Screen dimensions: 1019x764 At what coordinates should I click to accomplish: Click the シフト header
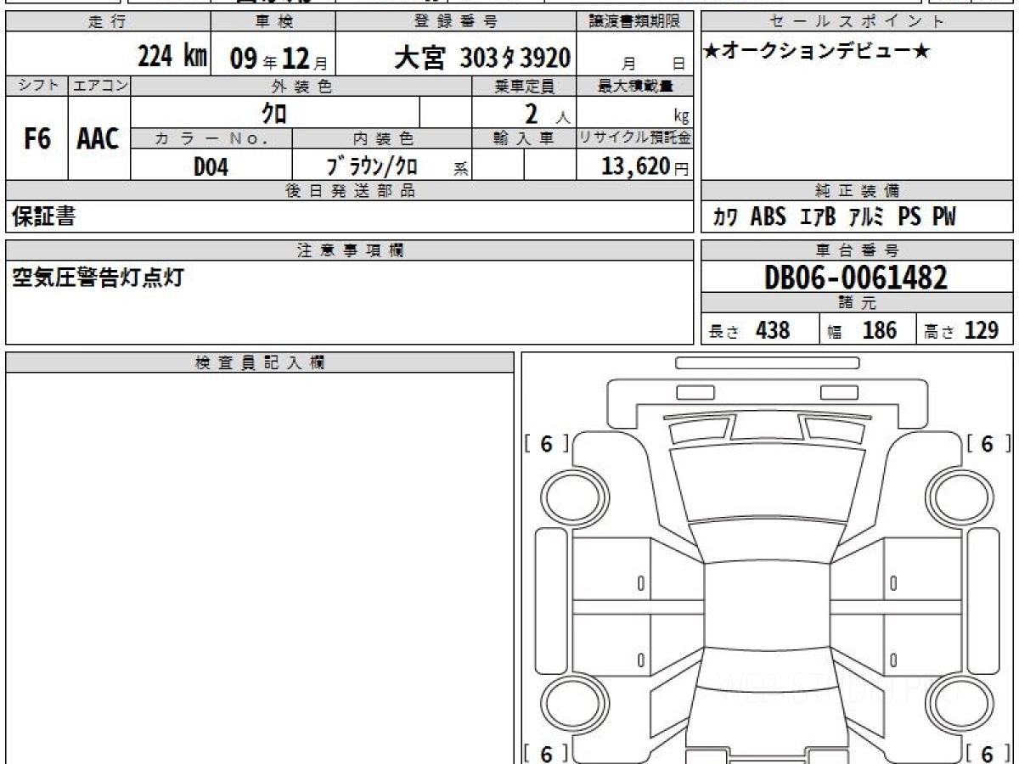pos(37,86)
